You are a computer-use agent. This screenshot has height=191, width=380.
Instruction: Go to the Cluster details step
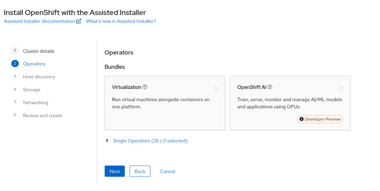[x=39, y=51]
